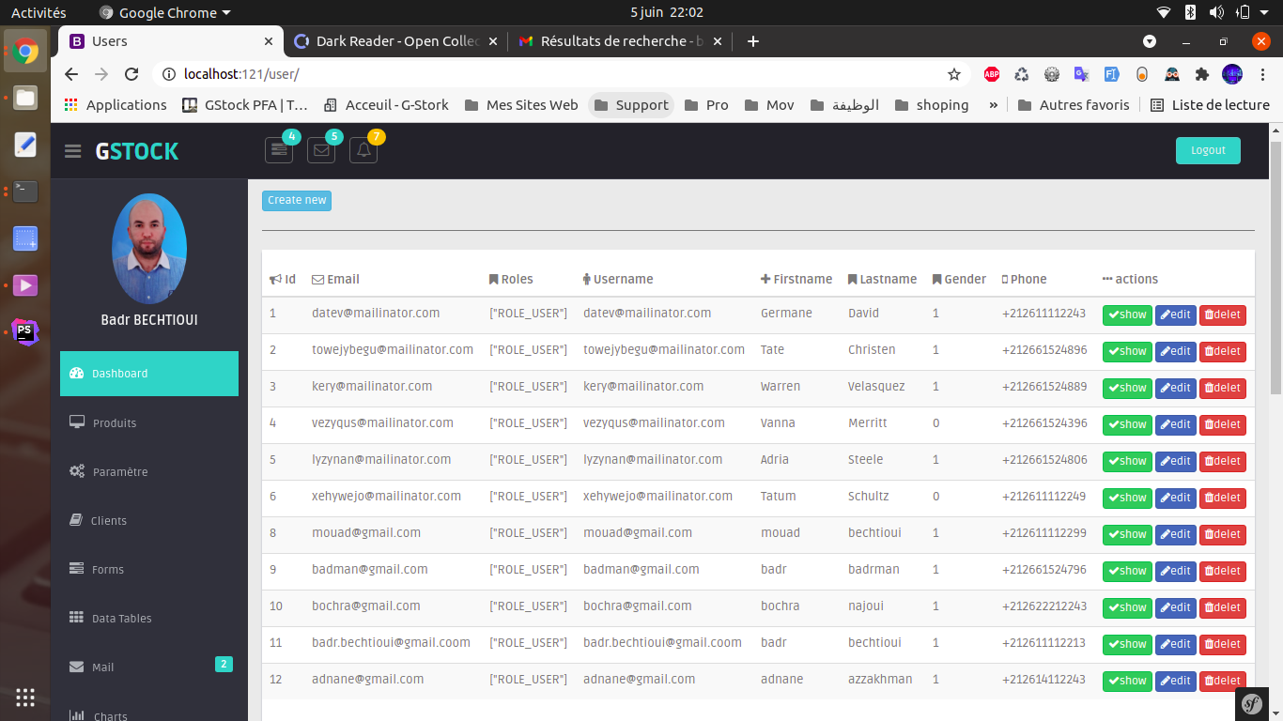Click the Create new button

pyautogui.click(x=297, y=200)
